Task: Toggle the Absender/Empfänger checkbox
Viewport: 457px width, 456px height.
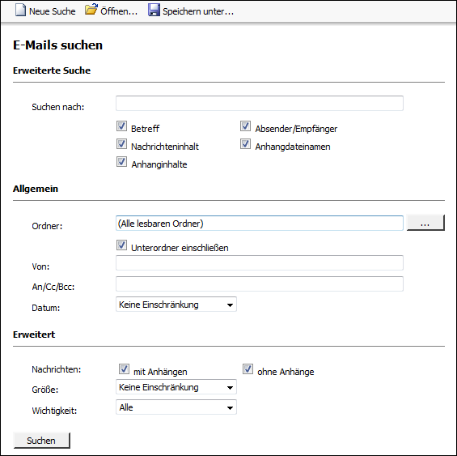Action: point(245,126)
